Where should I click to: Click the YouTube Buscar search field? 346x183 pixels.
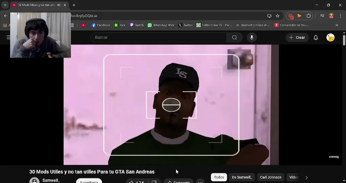click(x=158, y=37)
